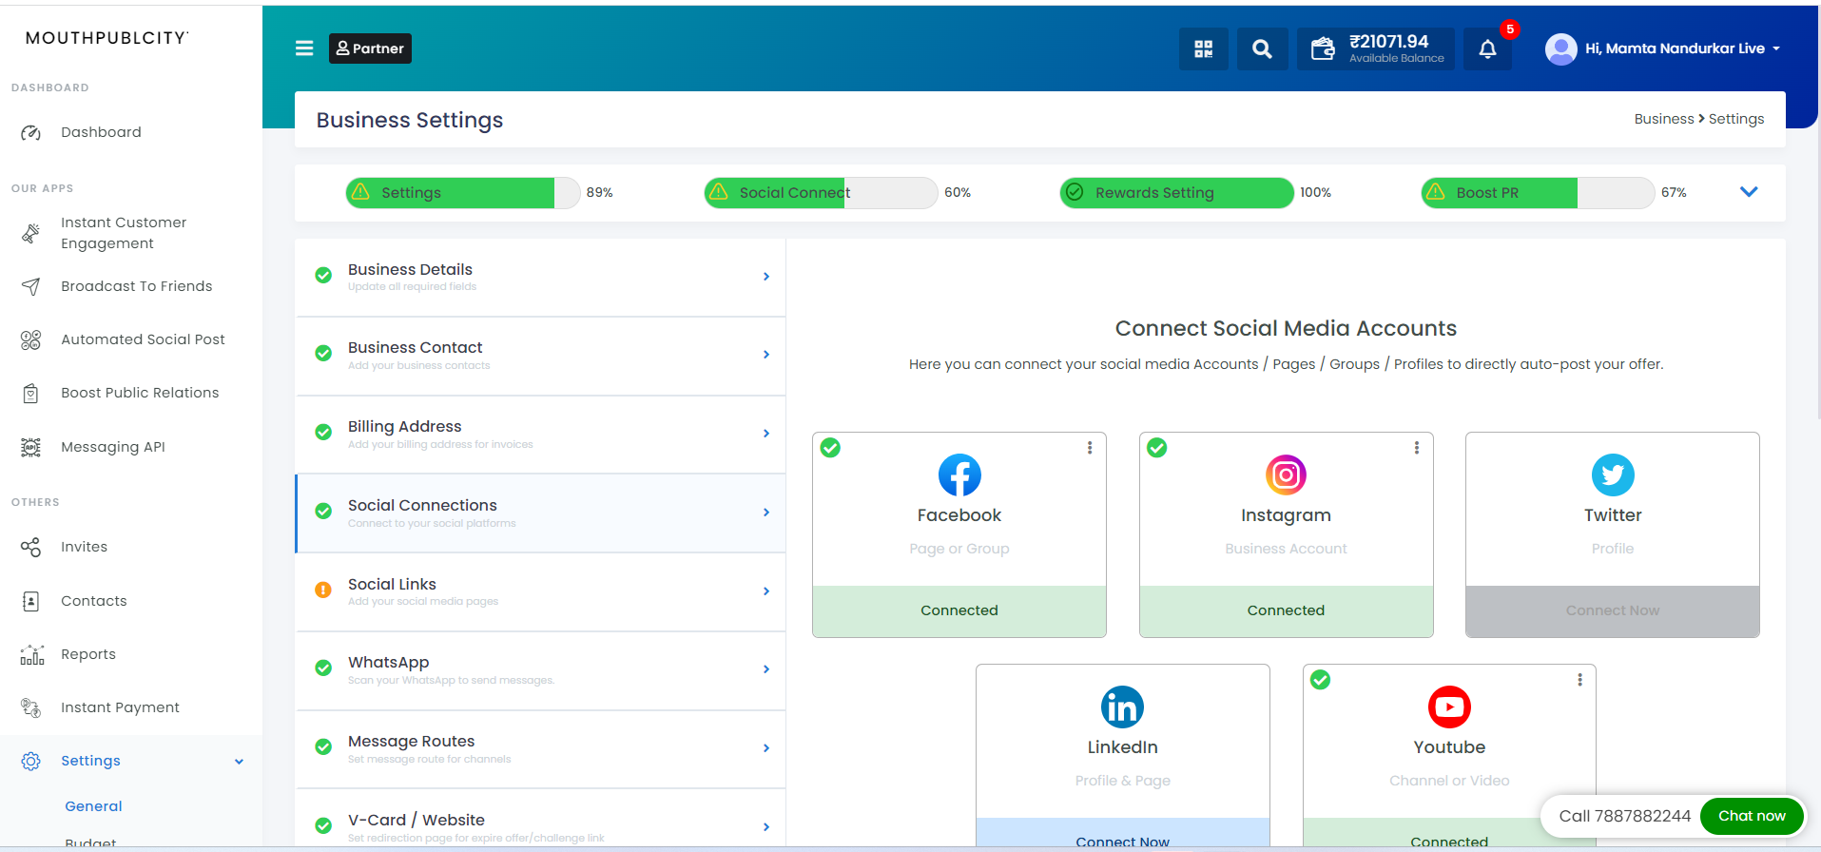The width and height of the screenshot is (1821, 852).
Task: Click the Automated Social Post icon
Action: click(x=31, y=339)
